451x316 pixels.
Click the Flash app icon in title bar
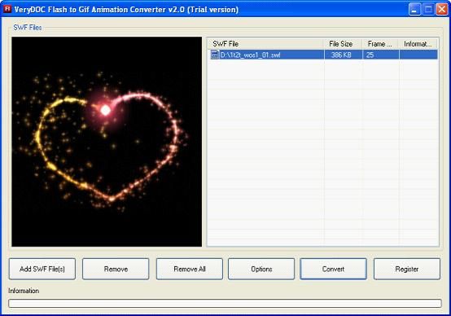[7, 9]
